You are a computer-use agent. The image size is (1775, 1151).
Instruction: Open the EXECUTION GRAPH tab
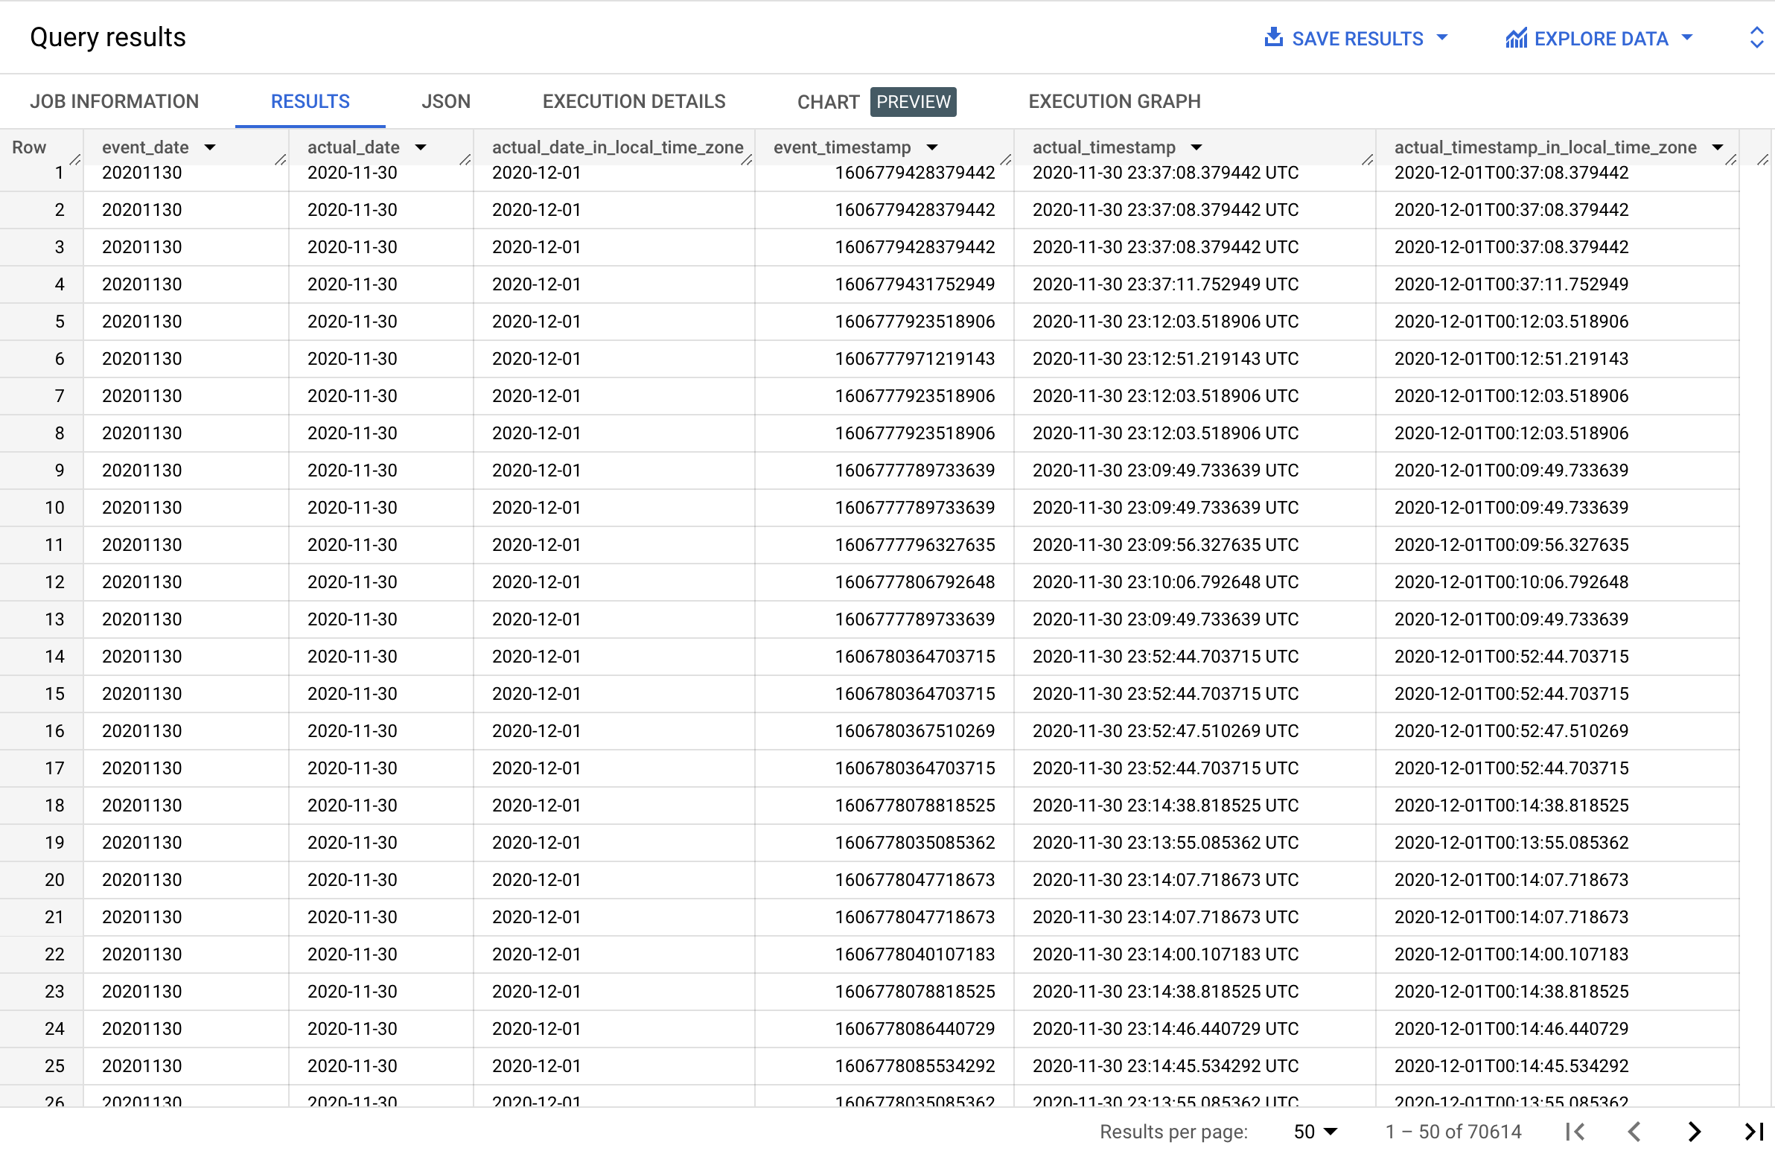[1115, 101]
